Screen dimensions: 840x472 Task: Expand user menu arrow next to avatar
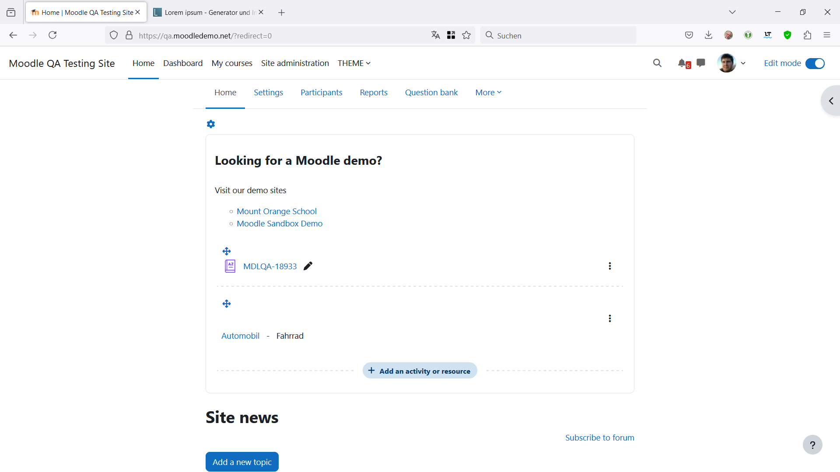[x=743, y=63]
